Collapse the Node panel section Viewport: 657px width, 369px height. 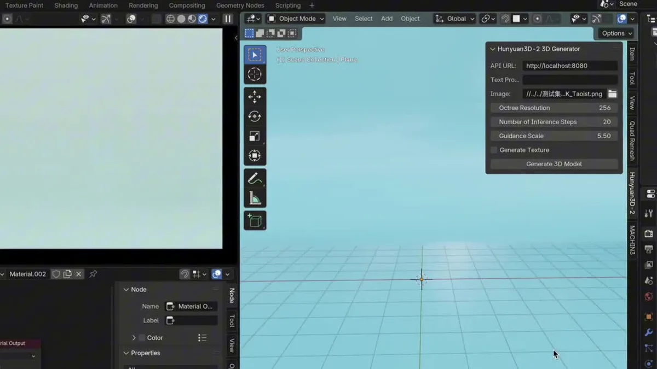pos(126,290)
